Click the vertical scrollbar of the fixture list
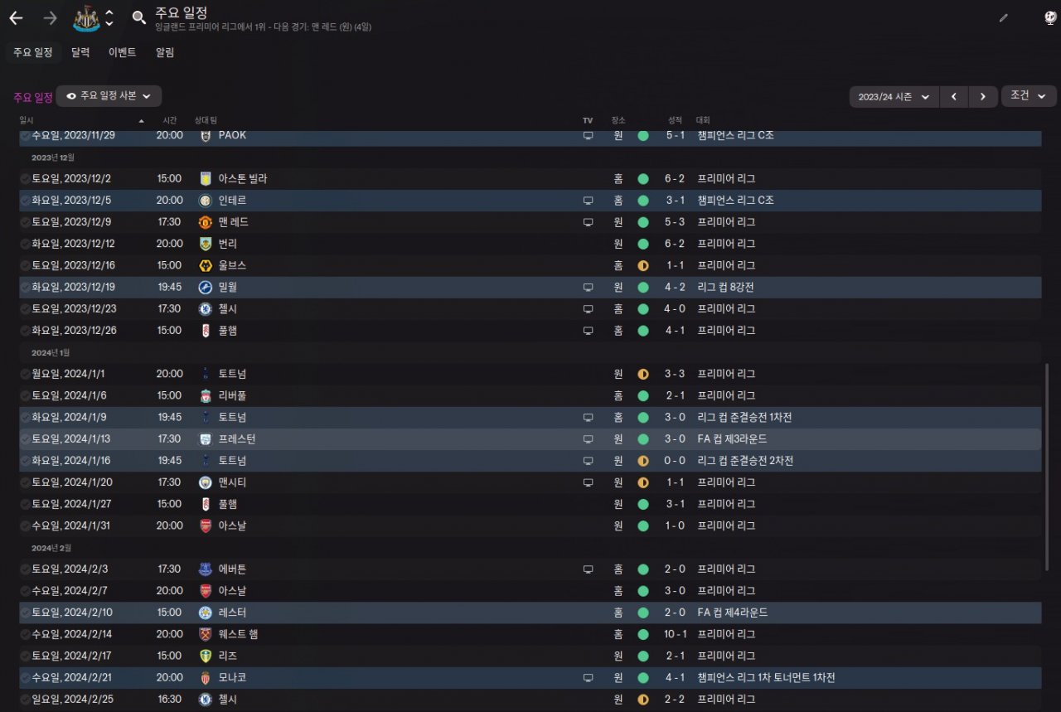Screen dimensions: 1061x712 point(1047,464)
